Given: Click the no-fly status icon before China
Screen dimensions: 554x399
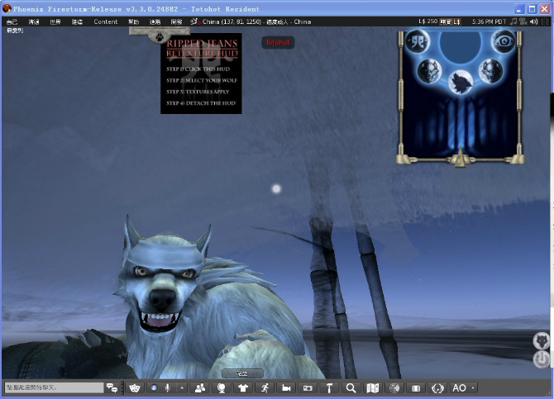Looking at the screenshot, I should point(195,22).
